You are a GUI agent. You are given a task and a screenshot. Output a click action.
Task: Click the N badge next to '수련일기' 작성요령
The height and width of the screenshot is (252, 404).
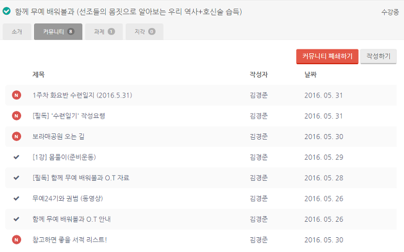point(17,116)
